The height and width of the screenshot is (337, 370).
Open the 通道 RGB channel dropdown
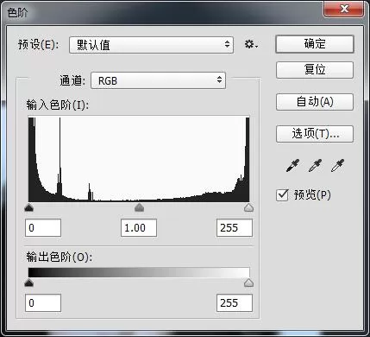[x=158, y=80]
